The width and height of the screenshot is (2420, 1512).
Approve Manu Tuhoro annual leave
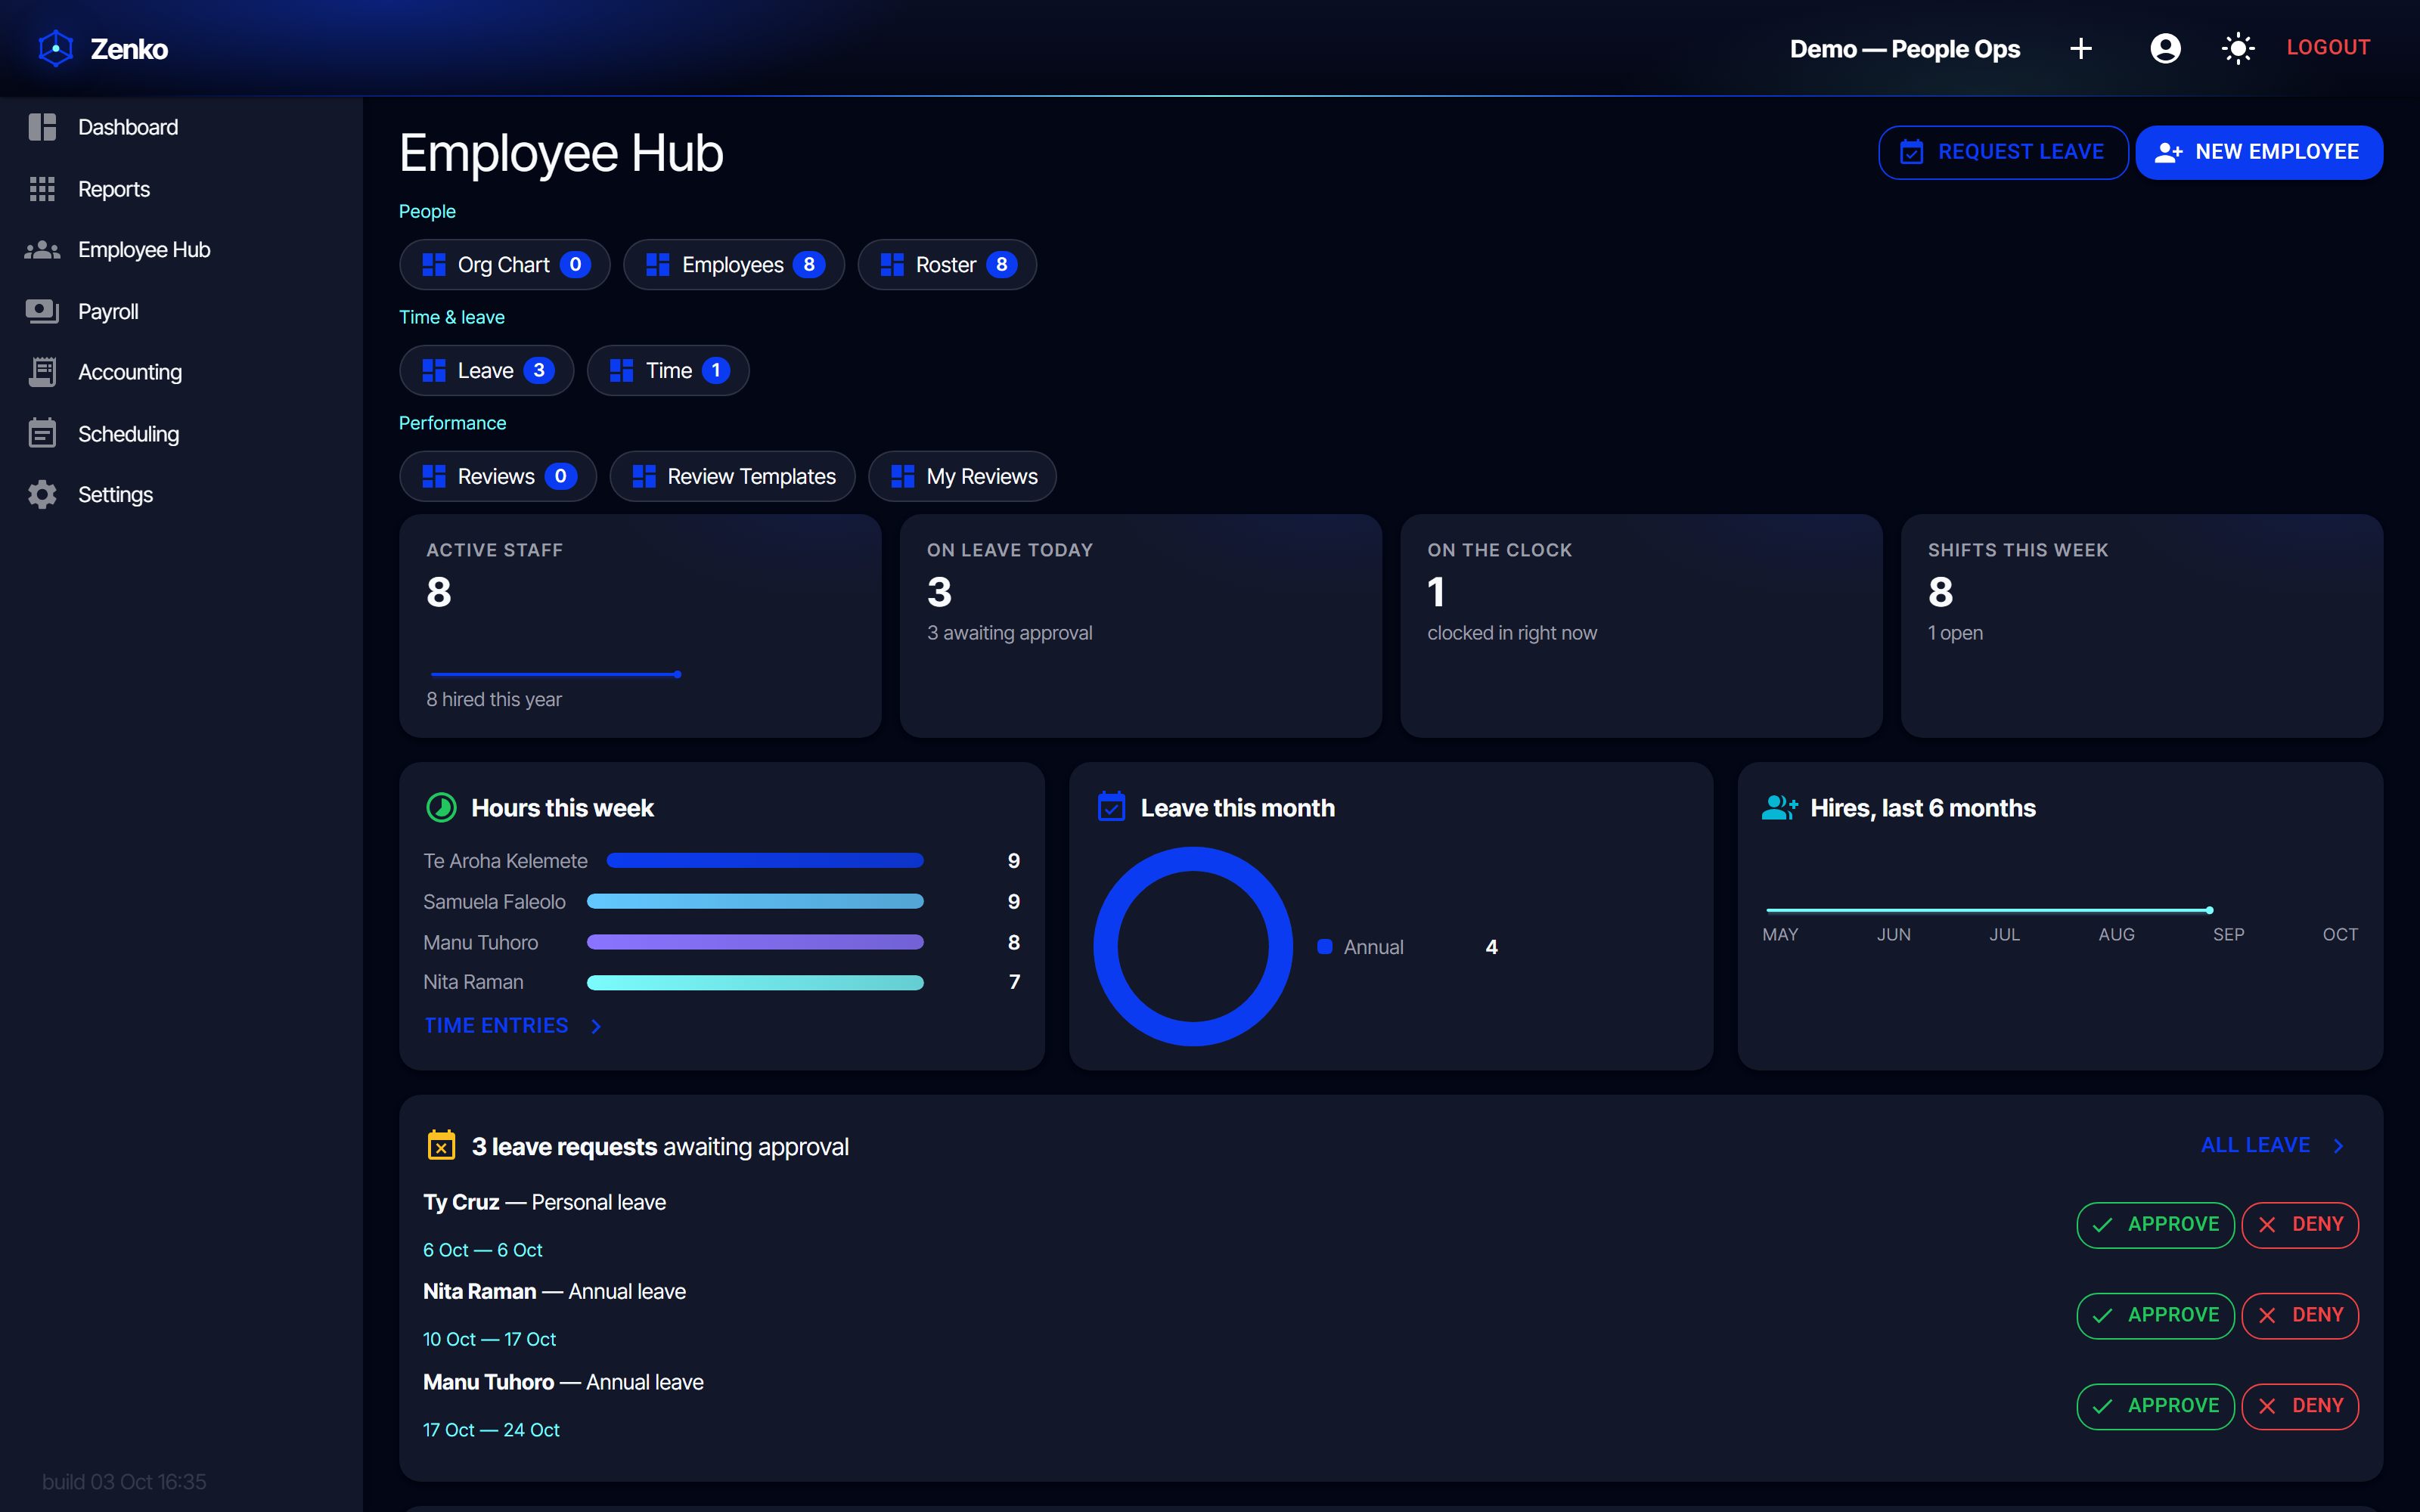2155,1406
